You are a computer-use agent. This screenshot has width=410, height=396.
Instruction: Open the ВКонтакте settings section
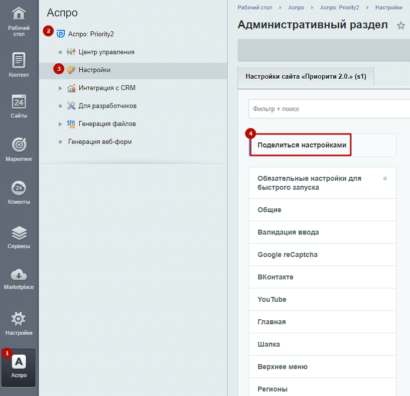pyautogui.click(x=322, y=277)
